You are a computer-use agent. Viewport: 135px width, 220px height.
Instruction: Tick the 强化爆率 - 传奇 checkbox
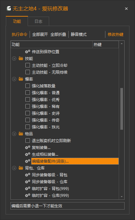pyautogui.click(x=28, y=120)
